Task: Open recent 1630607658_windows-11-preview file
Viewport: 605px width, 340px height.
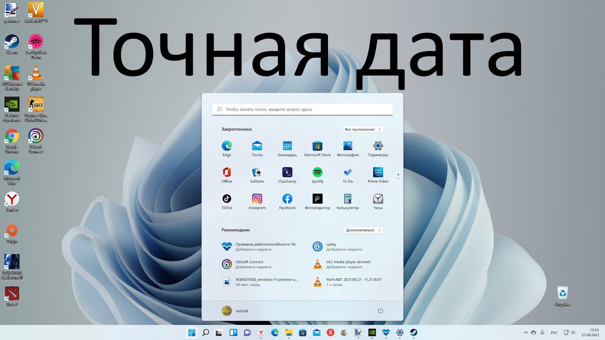Action: pyautogui.click(x=260, y=281)
